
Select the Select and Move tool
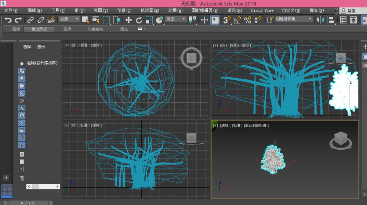[x=129, y=20]
